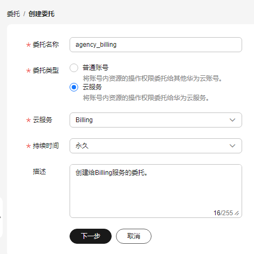Click the 16/255 character counter
254x254 pixels.
pos(223,213)
